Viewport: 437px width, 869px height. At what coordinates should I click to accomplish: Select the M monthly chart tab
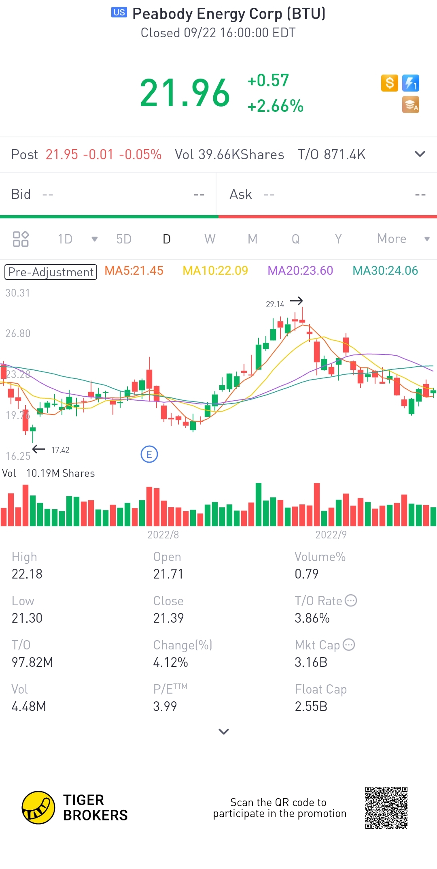pyautogui.click(x=252, y=239)
